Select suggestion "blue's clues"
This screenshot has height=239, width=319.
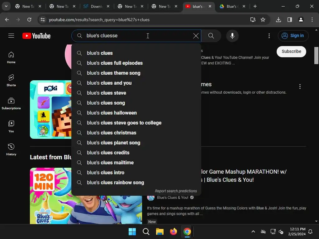(136, 53)
